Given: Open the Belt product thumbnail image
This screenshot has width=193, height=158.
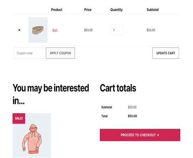Looking at the screenshot, I should 38,30.
